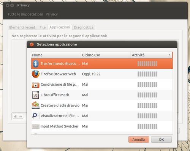Screen dimensions: 190x151
Task: Click Mai in the Input Method Switcher row
Action: click(x=85, y=126)
